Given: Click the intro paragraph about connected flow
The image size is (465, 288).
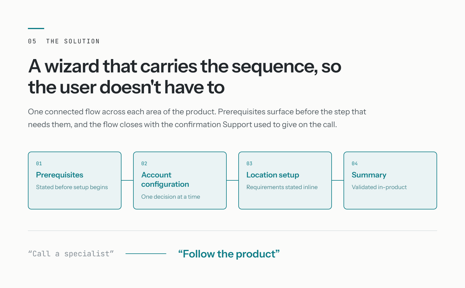Looking at the screenshot, I should 197,118.
